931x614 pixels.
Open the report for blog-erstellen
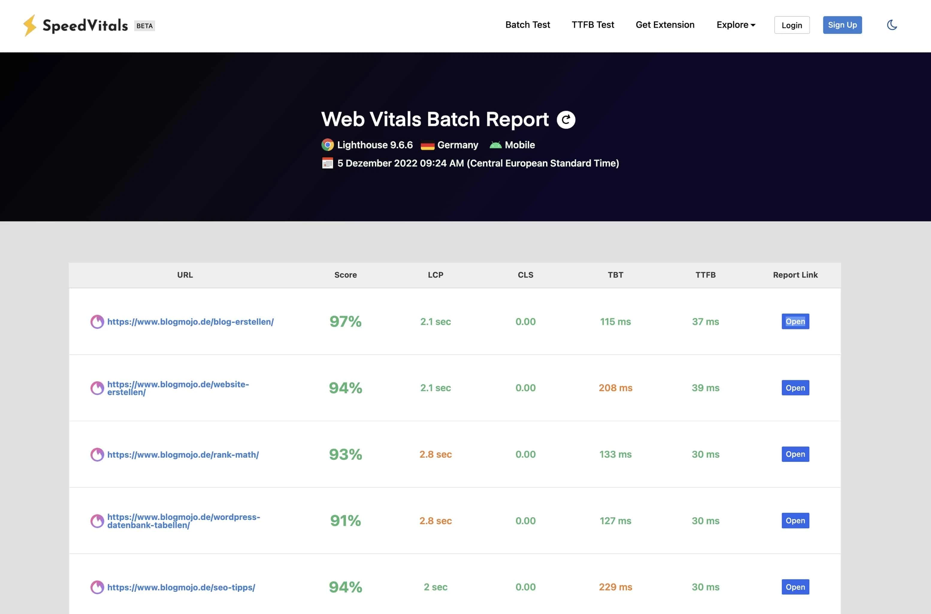[795, 321]
